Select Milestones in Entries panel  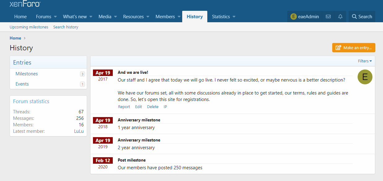coord(27,74)
